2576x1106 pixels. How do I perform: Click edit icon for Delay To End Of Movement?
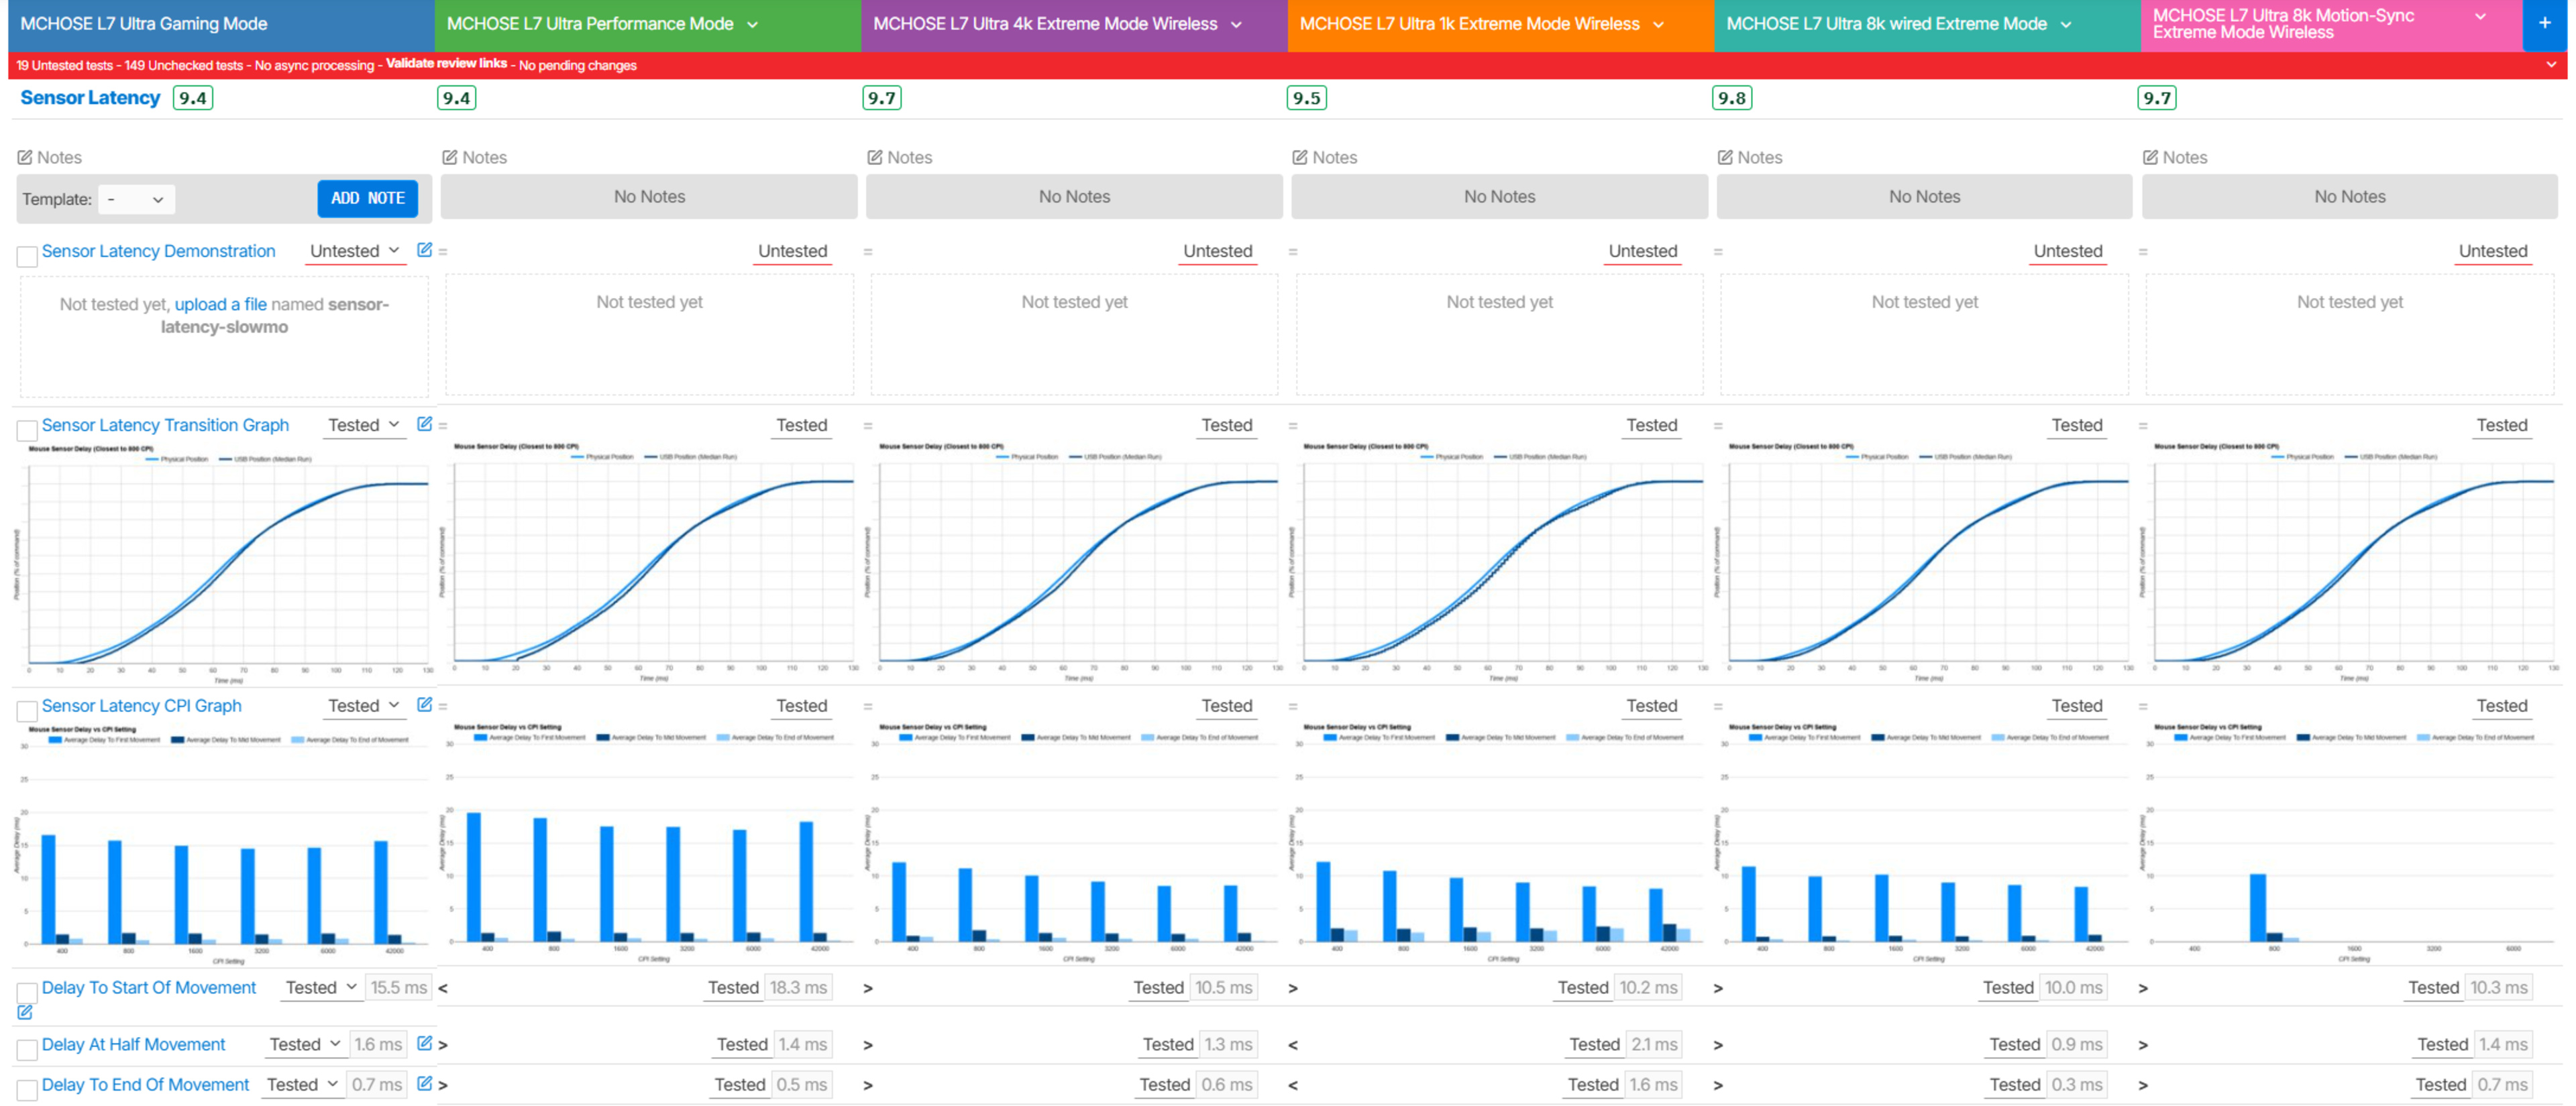click(x=424, y=1083)
